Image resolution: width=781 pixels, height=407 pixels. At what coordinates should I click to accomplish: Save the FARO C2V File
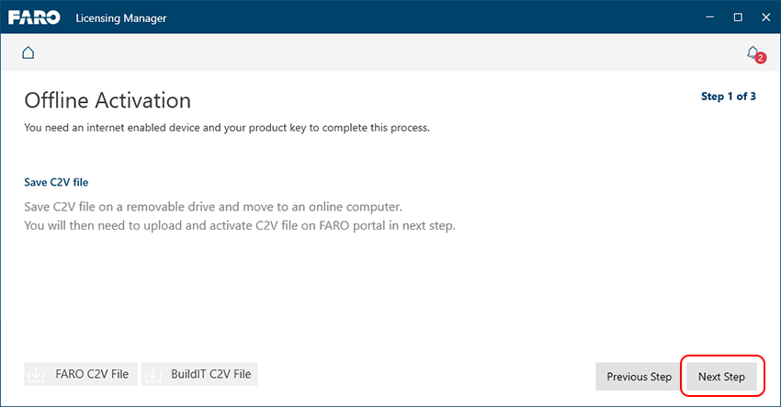tap(81, 374)
